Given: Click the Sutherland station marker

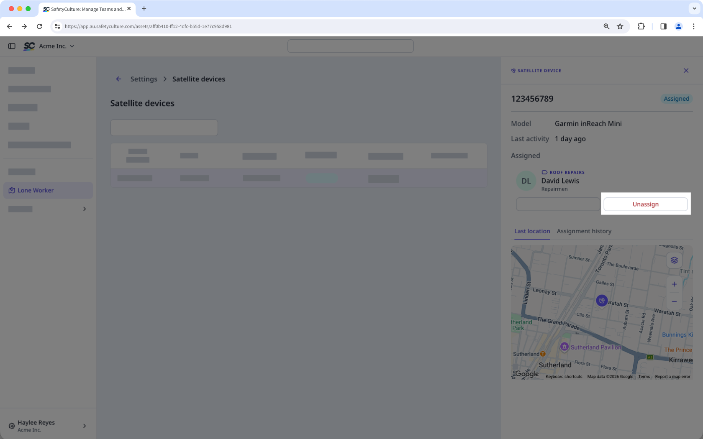Looking at the screenshot, I should [543, 354].
